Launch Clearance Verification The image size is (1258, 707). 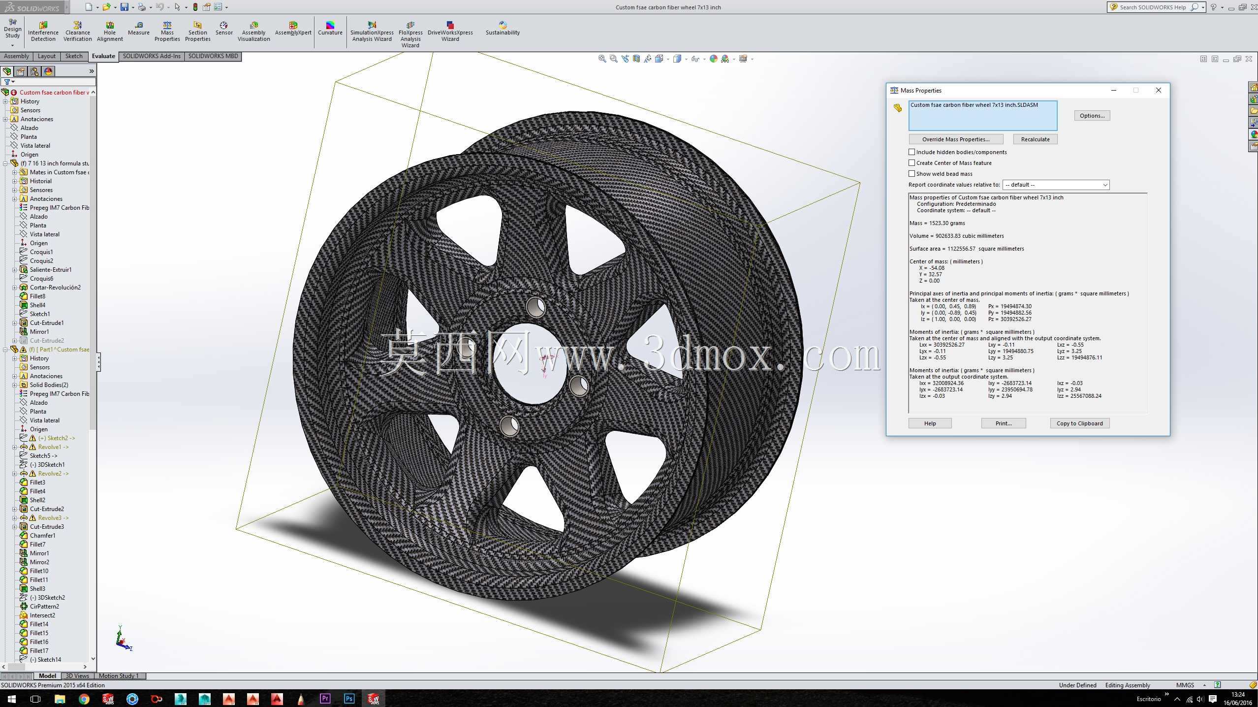(x=77, y=32)
